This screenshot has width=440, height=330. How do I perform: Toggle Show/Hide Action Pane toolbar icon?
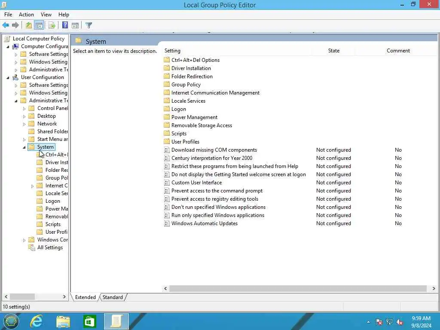coord(75,25)
